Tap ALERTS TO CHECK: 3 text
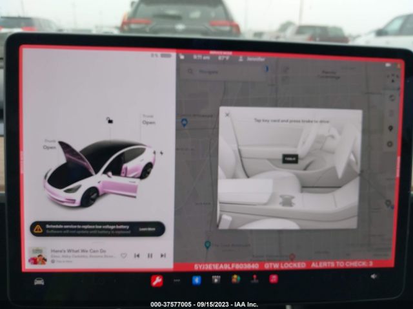The image size is (413, 309). (x=341, y=264)
